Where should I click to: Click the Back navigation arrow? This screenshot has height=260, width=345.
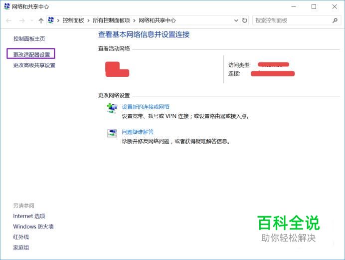tap(9, 20)
